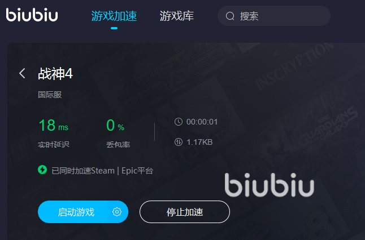Click the 18 ms real-time latency value

54,125
